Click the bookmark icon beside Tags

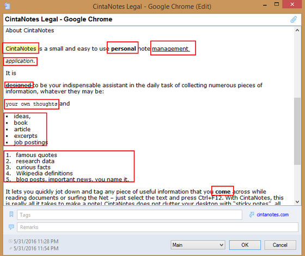(x=11, y=215)
